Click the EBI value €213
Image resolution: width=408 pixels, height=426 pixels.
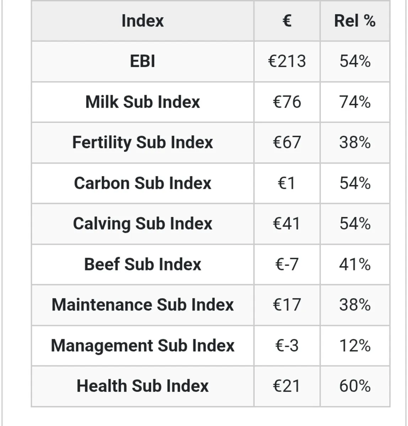[287, 61]
